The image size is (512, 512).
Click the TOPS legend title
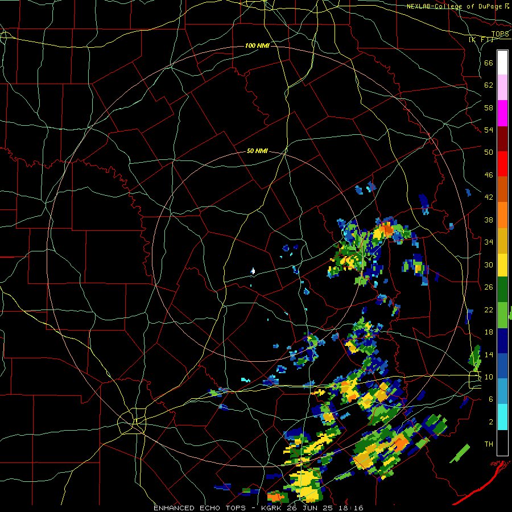pyautogui.click(x=500, y=34)
